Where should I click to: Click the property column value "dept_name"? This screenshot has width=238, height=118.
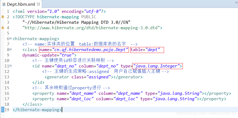129,93
